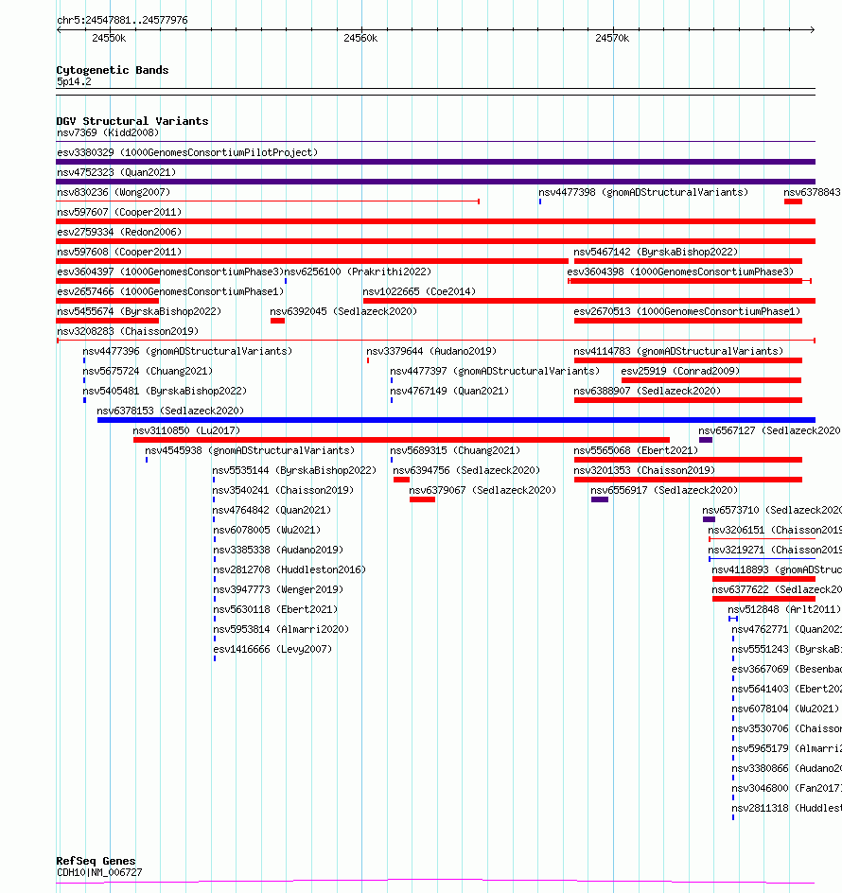This screenshot has height=893, width=842.
Task: Select nsv4764842 (Quan2021) variant
Action: (x=272, y=512)
